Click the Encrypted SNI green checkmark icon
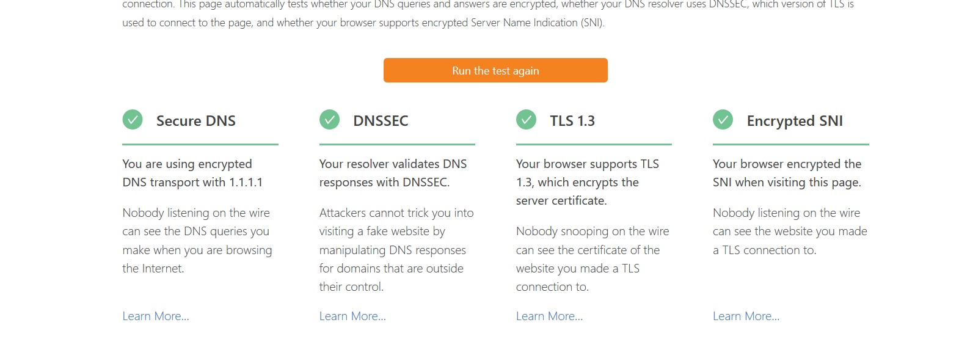The width and height of the screenshot is (959, 347). click(x=723, y=120)
